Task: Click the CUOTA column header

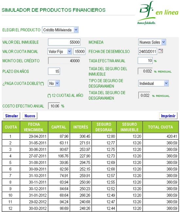Action: coord(11,127)
